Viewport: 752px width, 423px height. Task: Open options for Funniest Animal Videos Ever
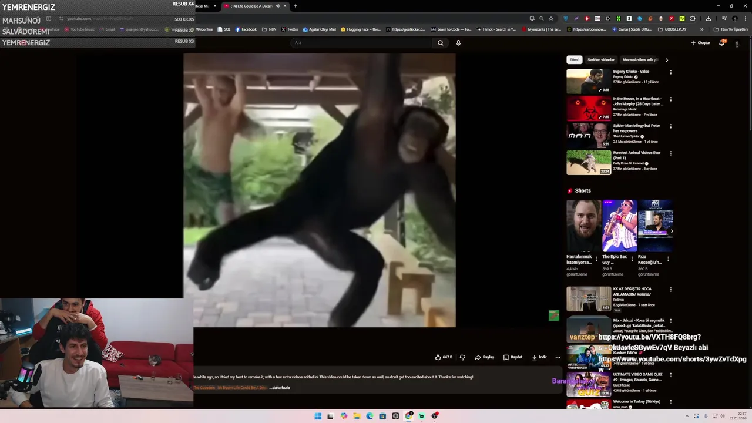pyautogui.click(x=670, y=153)
